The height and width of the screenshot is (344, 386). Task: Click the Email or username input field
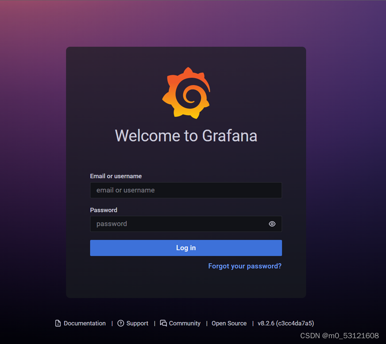click(x=186, y=190)
